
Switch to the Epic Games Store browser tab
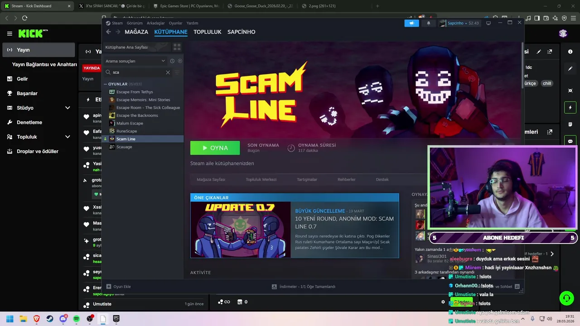point(186,6)
